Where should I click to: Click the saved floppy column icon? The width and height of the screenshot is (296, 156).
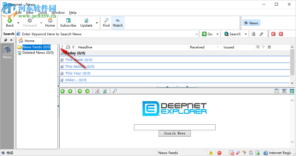tap(258, 47)
